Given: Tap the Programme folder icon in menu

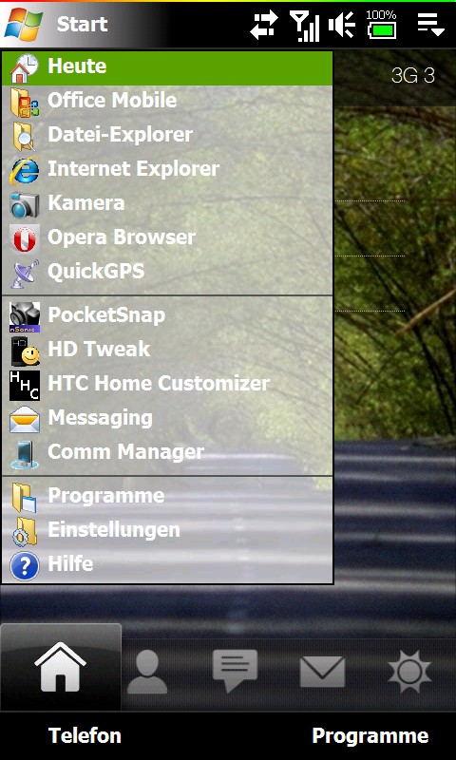Looking at the screenshot, I should pos(24,498).
